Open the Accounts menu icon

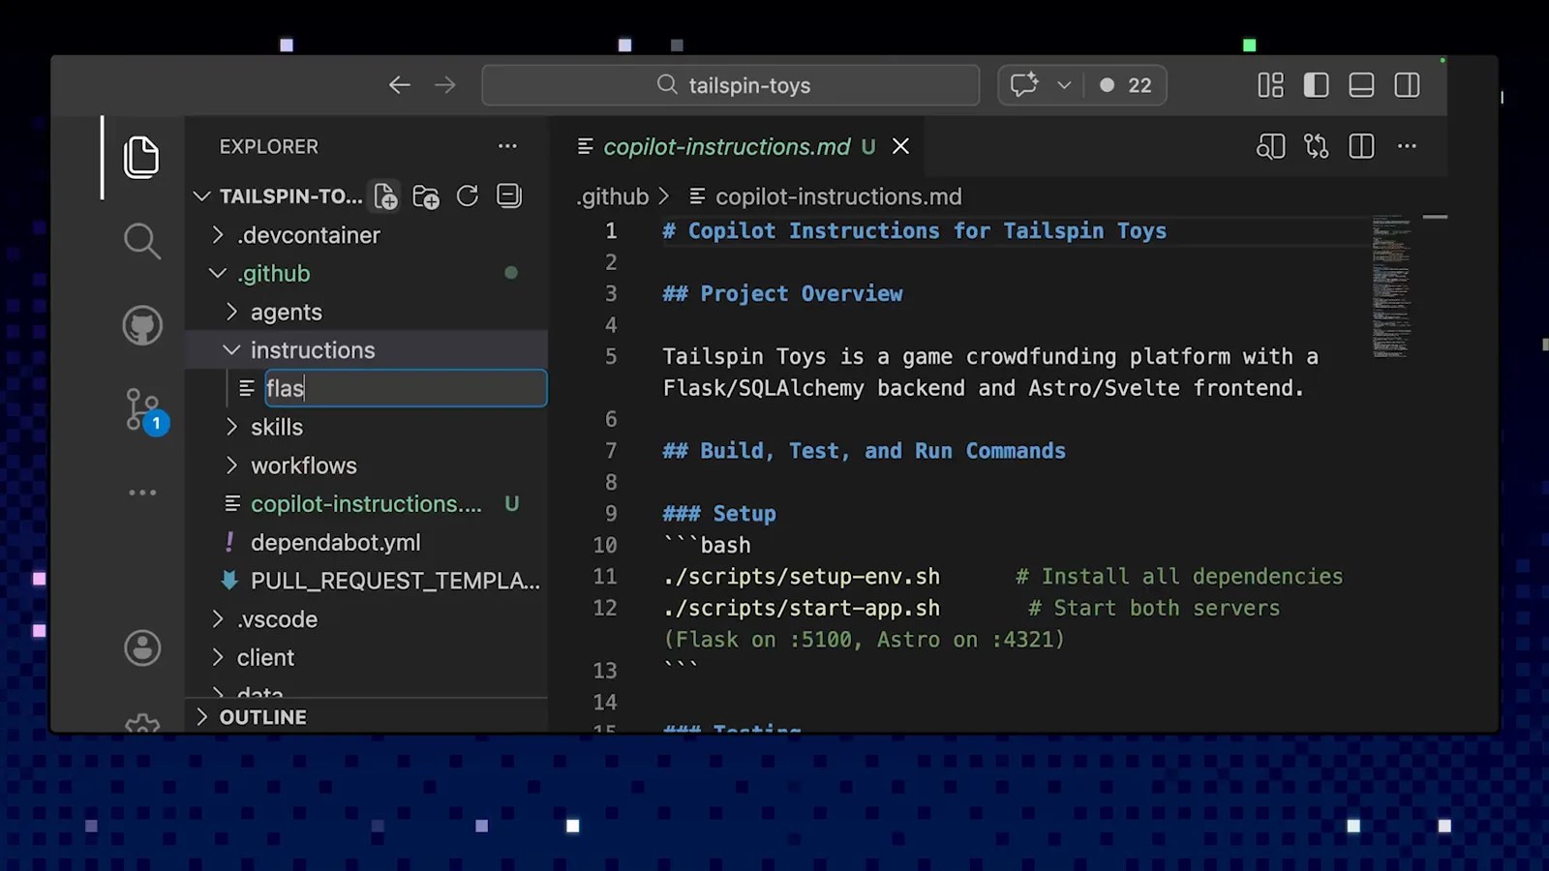(x=142, y=647)
